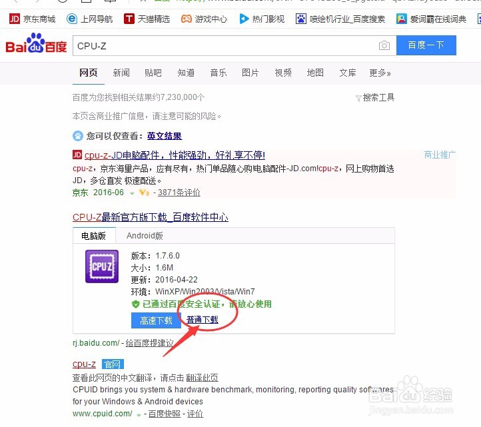Open the 3871条评价 reviews link
This screenshot has width=481, height=427.
coord(179,193)
